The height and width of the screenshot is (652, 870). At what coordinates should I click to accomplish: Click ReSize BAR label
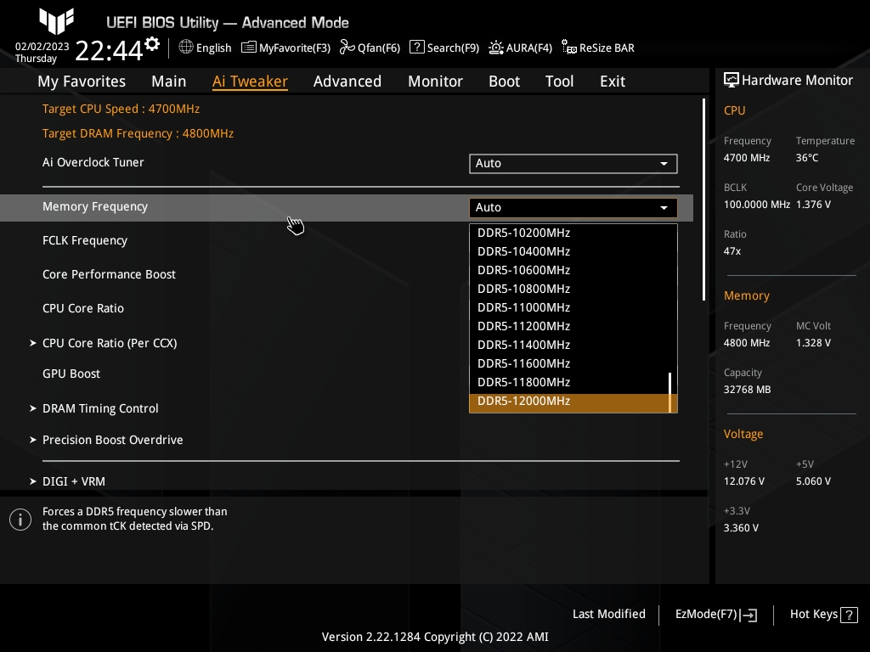click(607, 48)
